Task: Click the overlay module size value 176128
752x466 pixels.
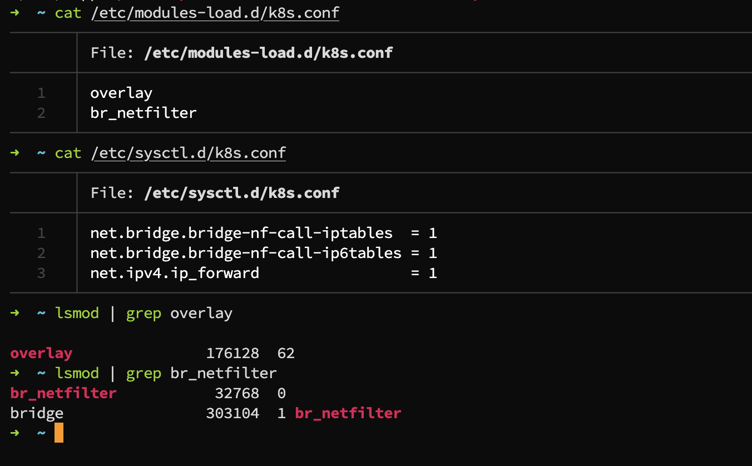Action: 232,353
